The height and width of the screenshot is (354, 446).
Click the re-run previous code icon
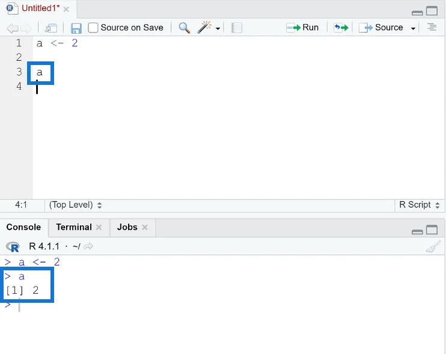click(341, 28)
